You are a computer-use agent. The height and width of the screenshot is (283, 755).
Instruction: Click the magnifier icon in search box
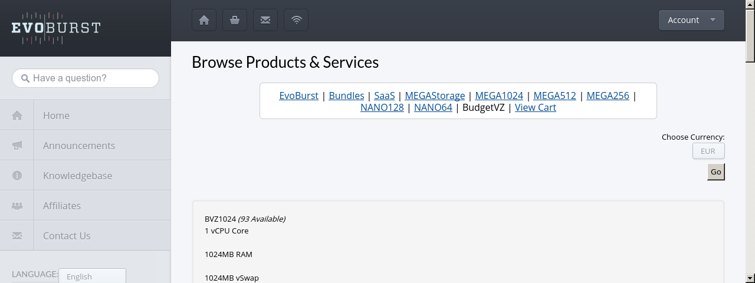(25, 78)
